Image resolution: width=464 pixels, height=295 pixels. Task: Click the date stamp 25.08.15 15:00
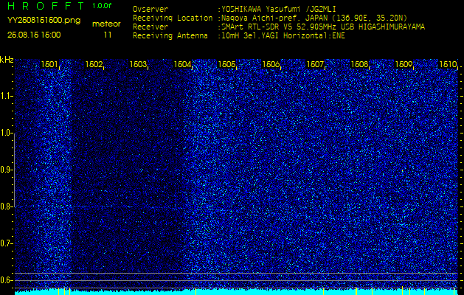tap(34, 35)
